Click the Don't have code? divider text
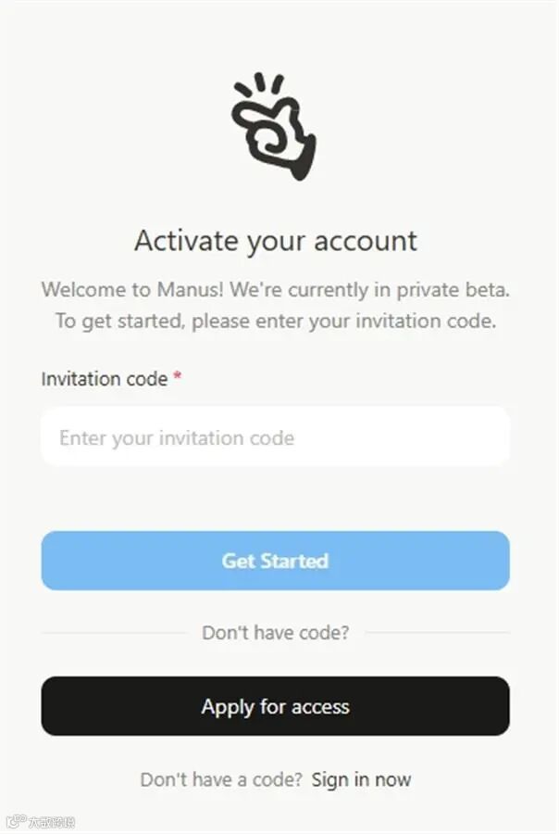This screenshot has height=834, width=559. 275,632
